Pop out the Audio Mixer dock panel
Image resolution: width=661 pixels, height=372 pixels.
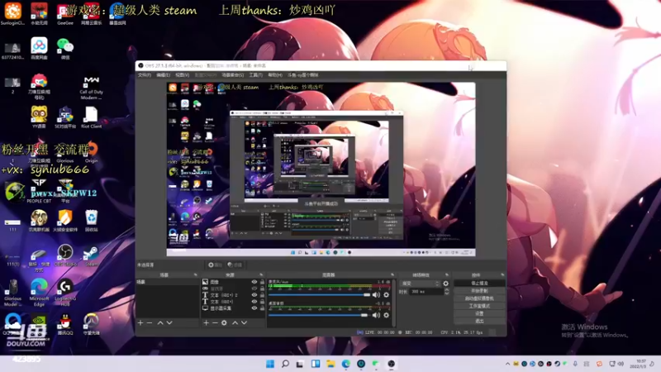(x=392, y=275)
